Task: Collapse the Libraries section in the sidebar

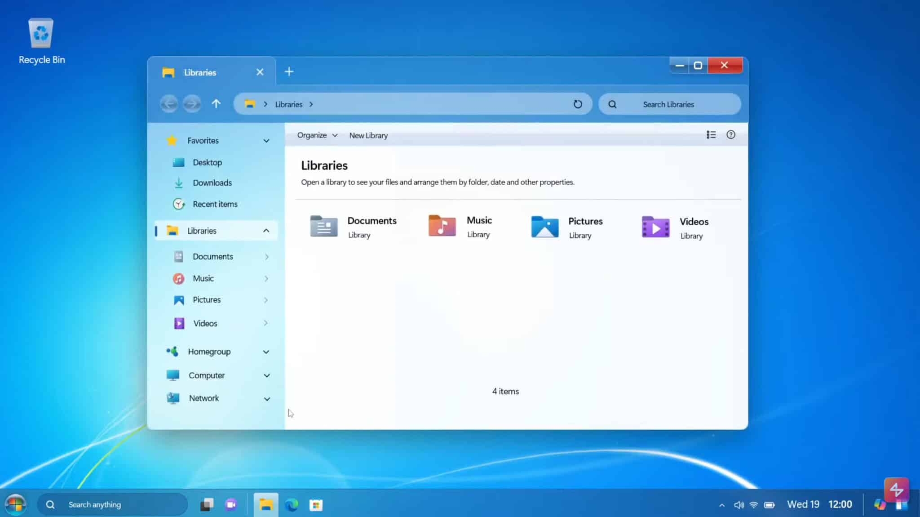Action: point(266,230)
